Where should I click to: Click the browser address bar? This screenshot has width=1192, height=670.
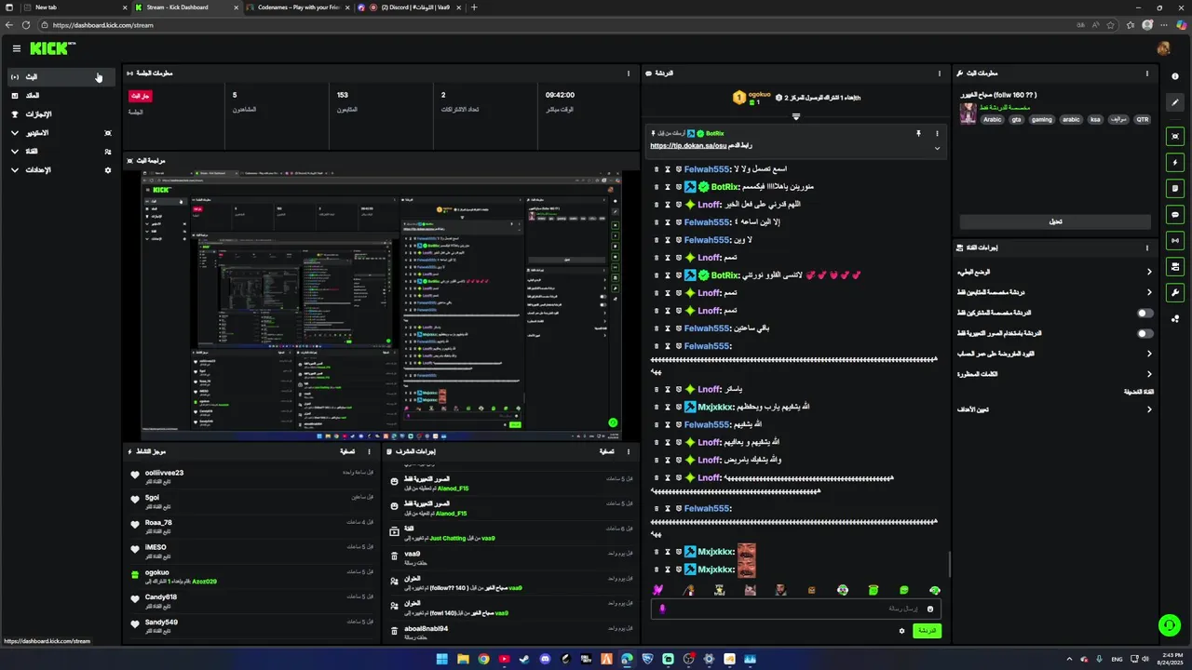[559, 25]
